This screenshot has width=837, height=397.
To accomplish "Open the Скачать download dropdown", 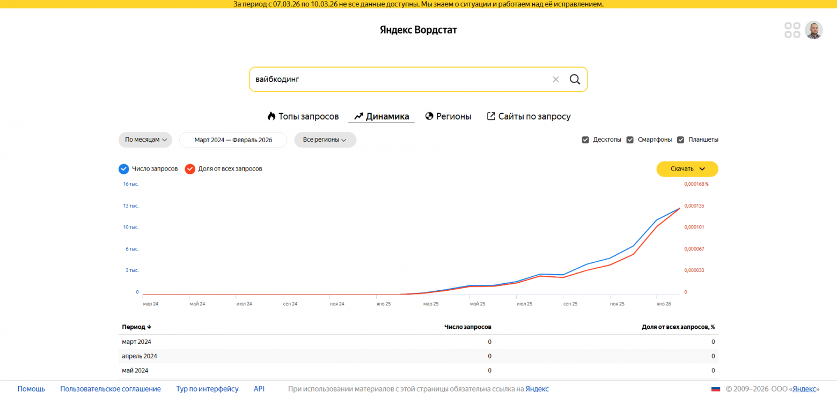I will click(x=687, y=169).
